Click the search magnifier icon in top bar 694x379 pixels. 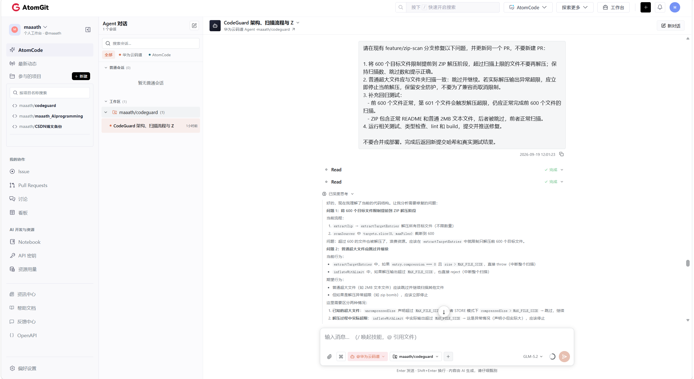(401, 7)
